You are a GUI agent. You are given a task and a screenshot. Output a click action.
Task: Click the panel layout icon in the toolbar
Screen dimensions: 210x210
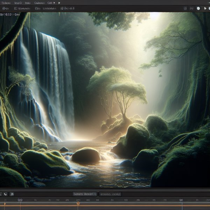point(15,8)
